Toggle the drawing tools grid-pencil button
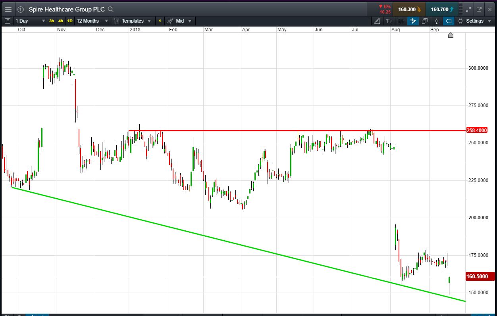The width and height of the screenshot is (497, 316). [413, 21]
